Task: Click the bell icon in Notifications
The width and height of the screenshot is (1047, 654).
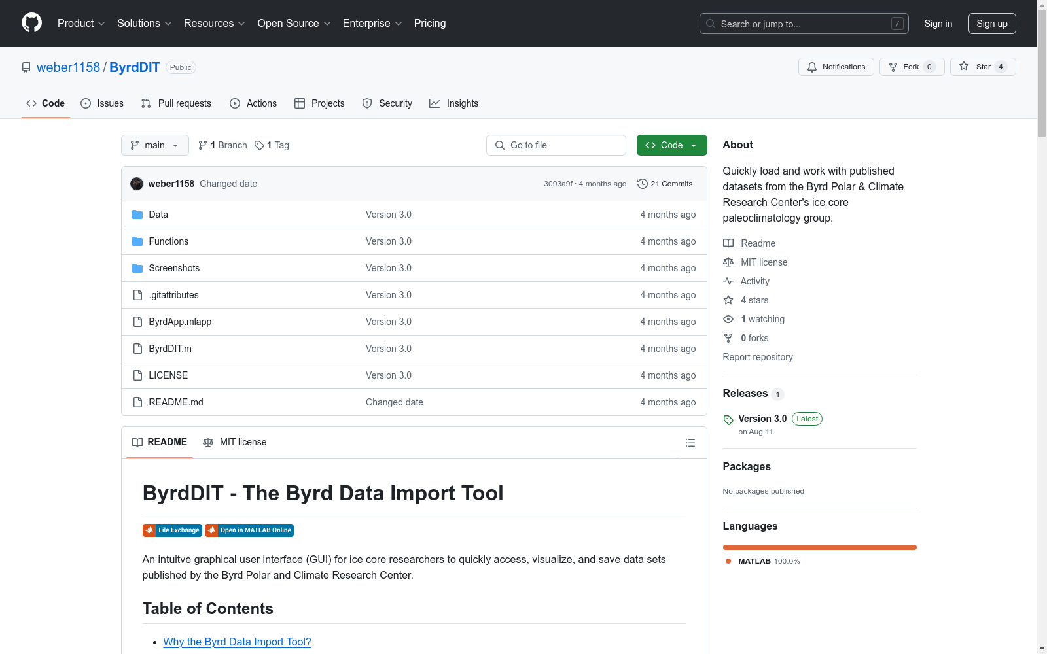Action: (812, 67)
